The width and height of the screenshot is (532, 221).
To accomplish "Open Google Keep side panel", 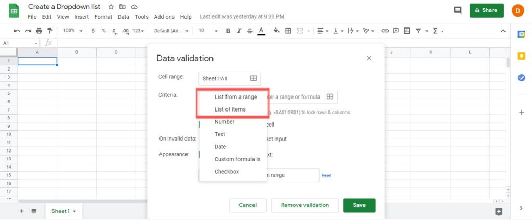I will pos(522,56).
